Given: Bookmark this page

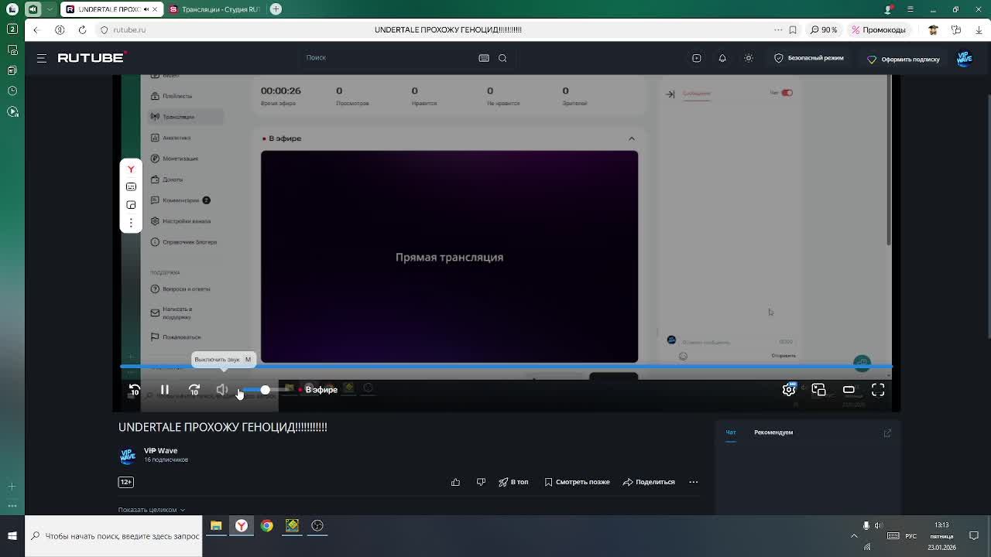Looking at the screenshot, I should 793,29.
